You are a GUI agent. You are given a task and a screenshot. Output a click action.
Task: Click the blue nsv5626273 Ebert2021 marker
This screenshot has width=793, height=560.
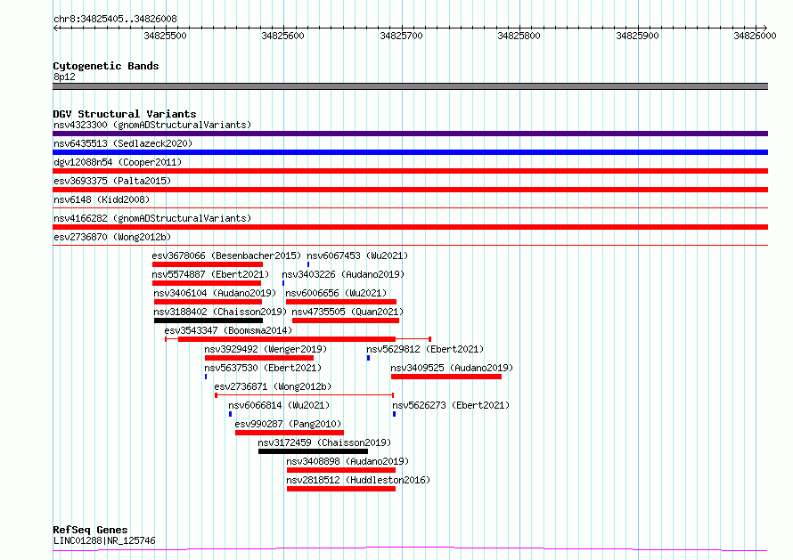point(395,414)
